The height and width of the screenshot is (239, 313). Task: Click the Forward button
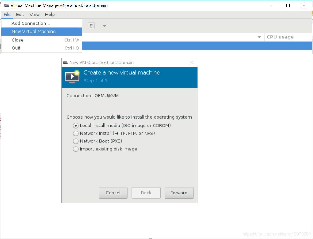point(179,193)
